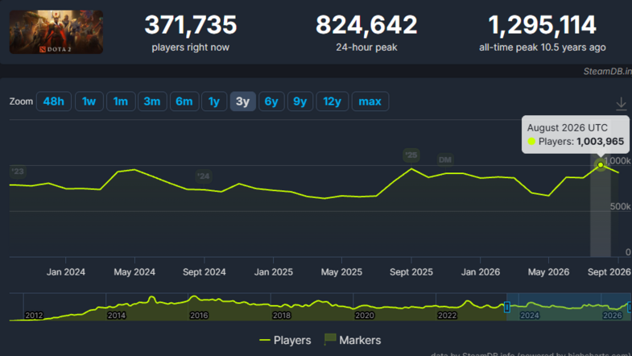
Task: Click the Sept 2024 axis label
Action: 204,272
